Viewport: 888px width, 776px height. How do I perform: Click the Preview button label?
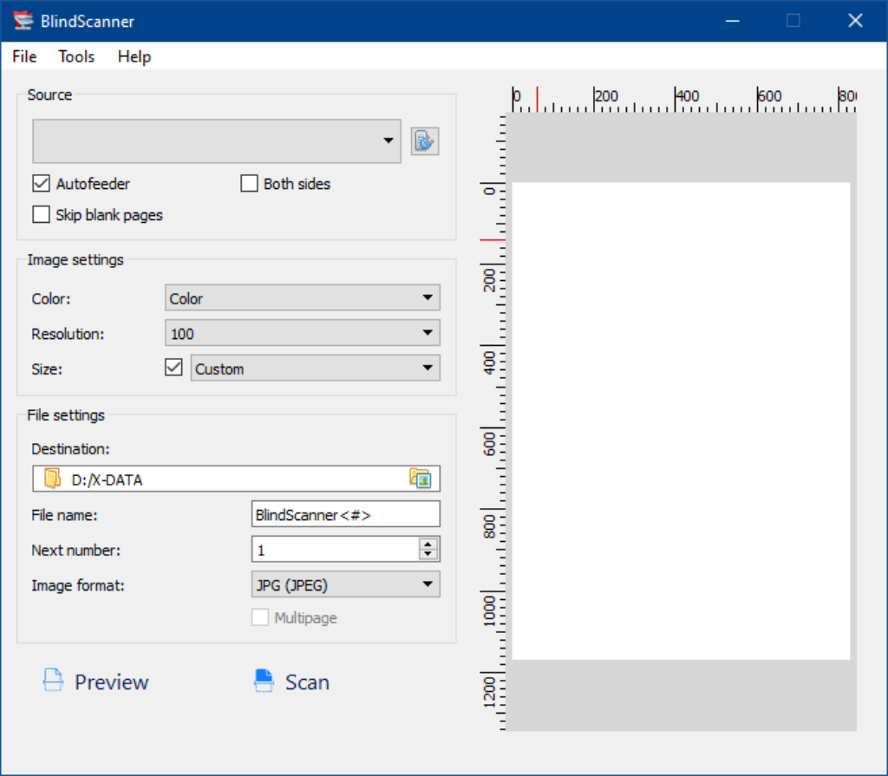tap(112, 682)
